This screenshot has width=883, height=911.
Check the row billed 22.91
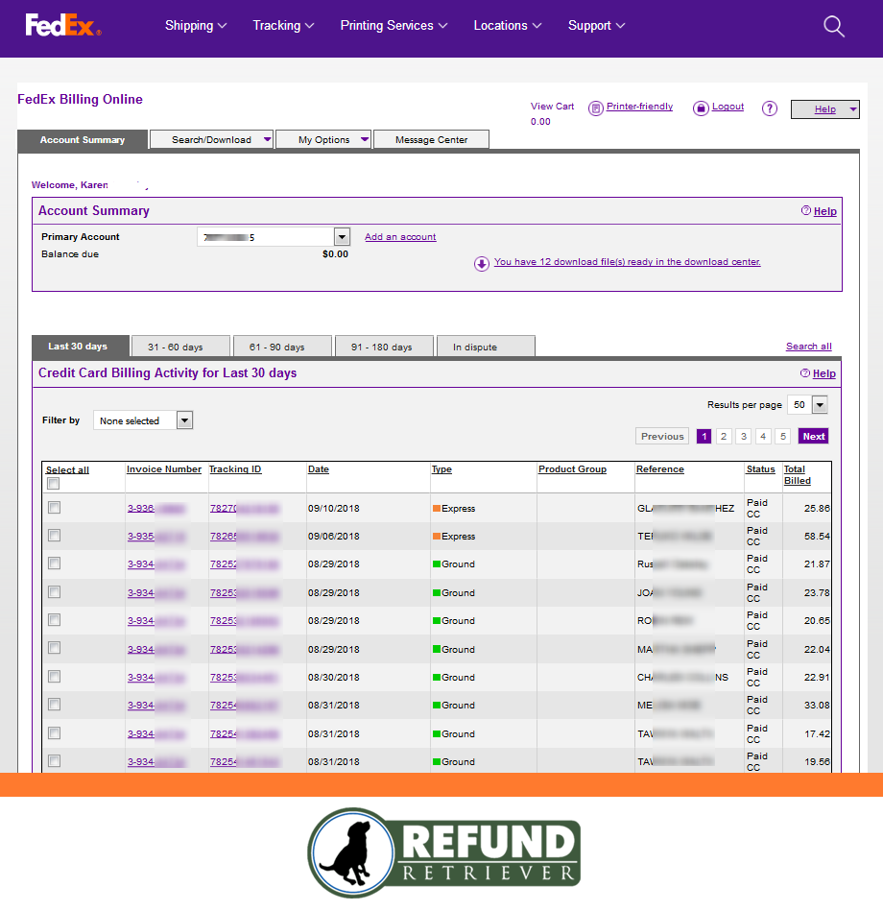[54, 676]
